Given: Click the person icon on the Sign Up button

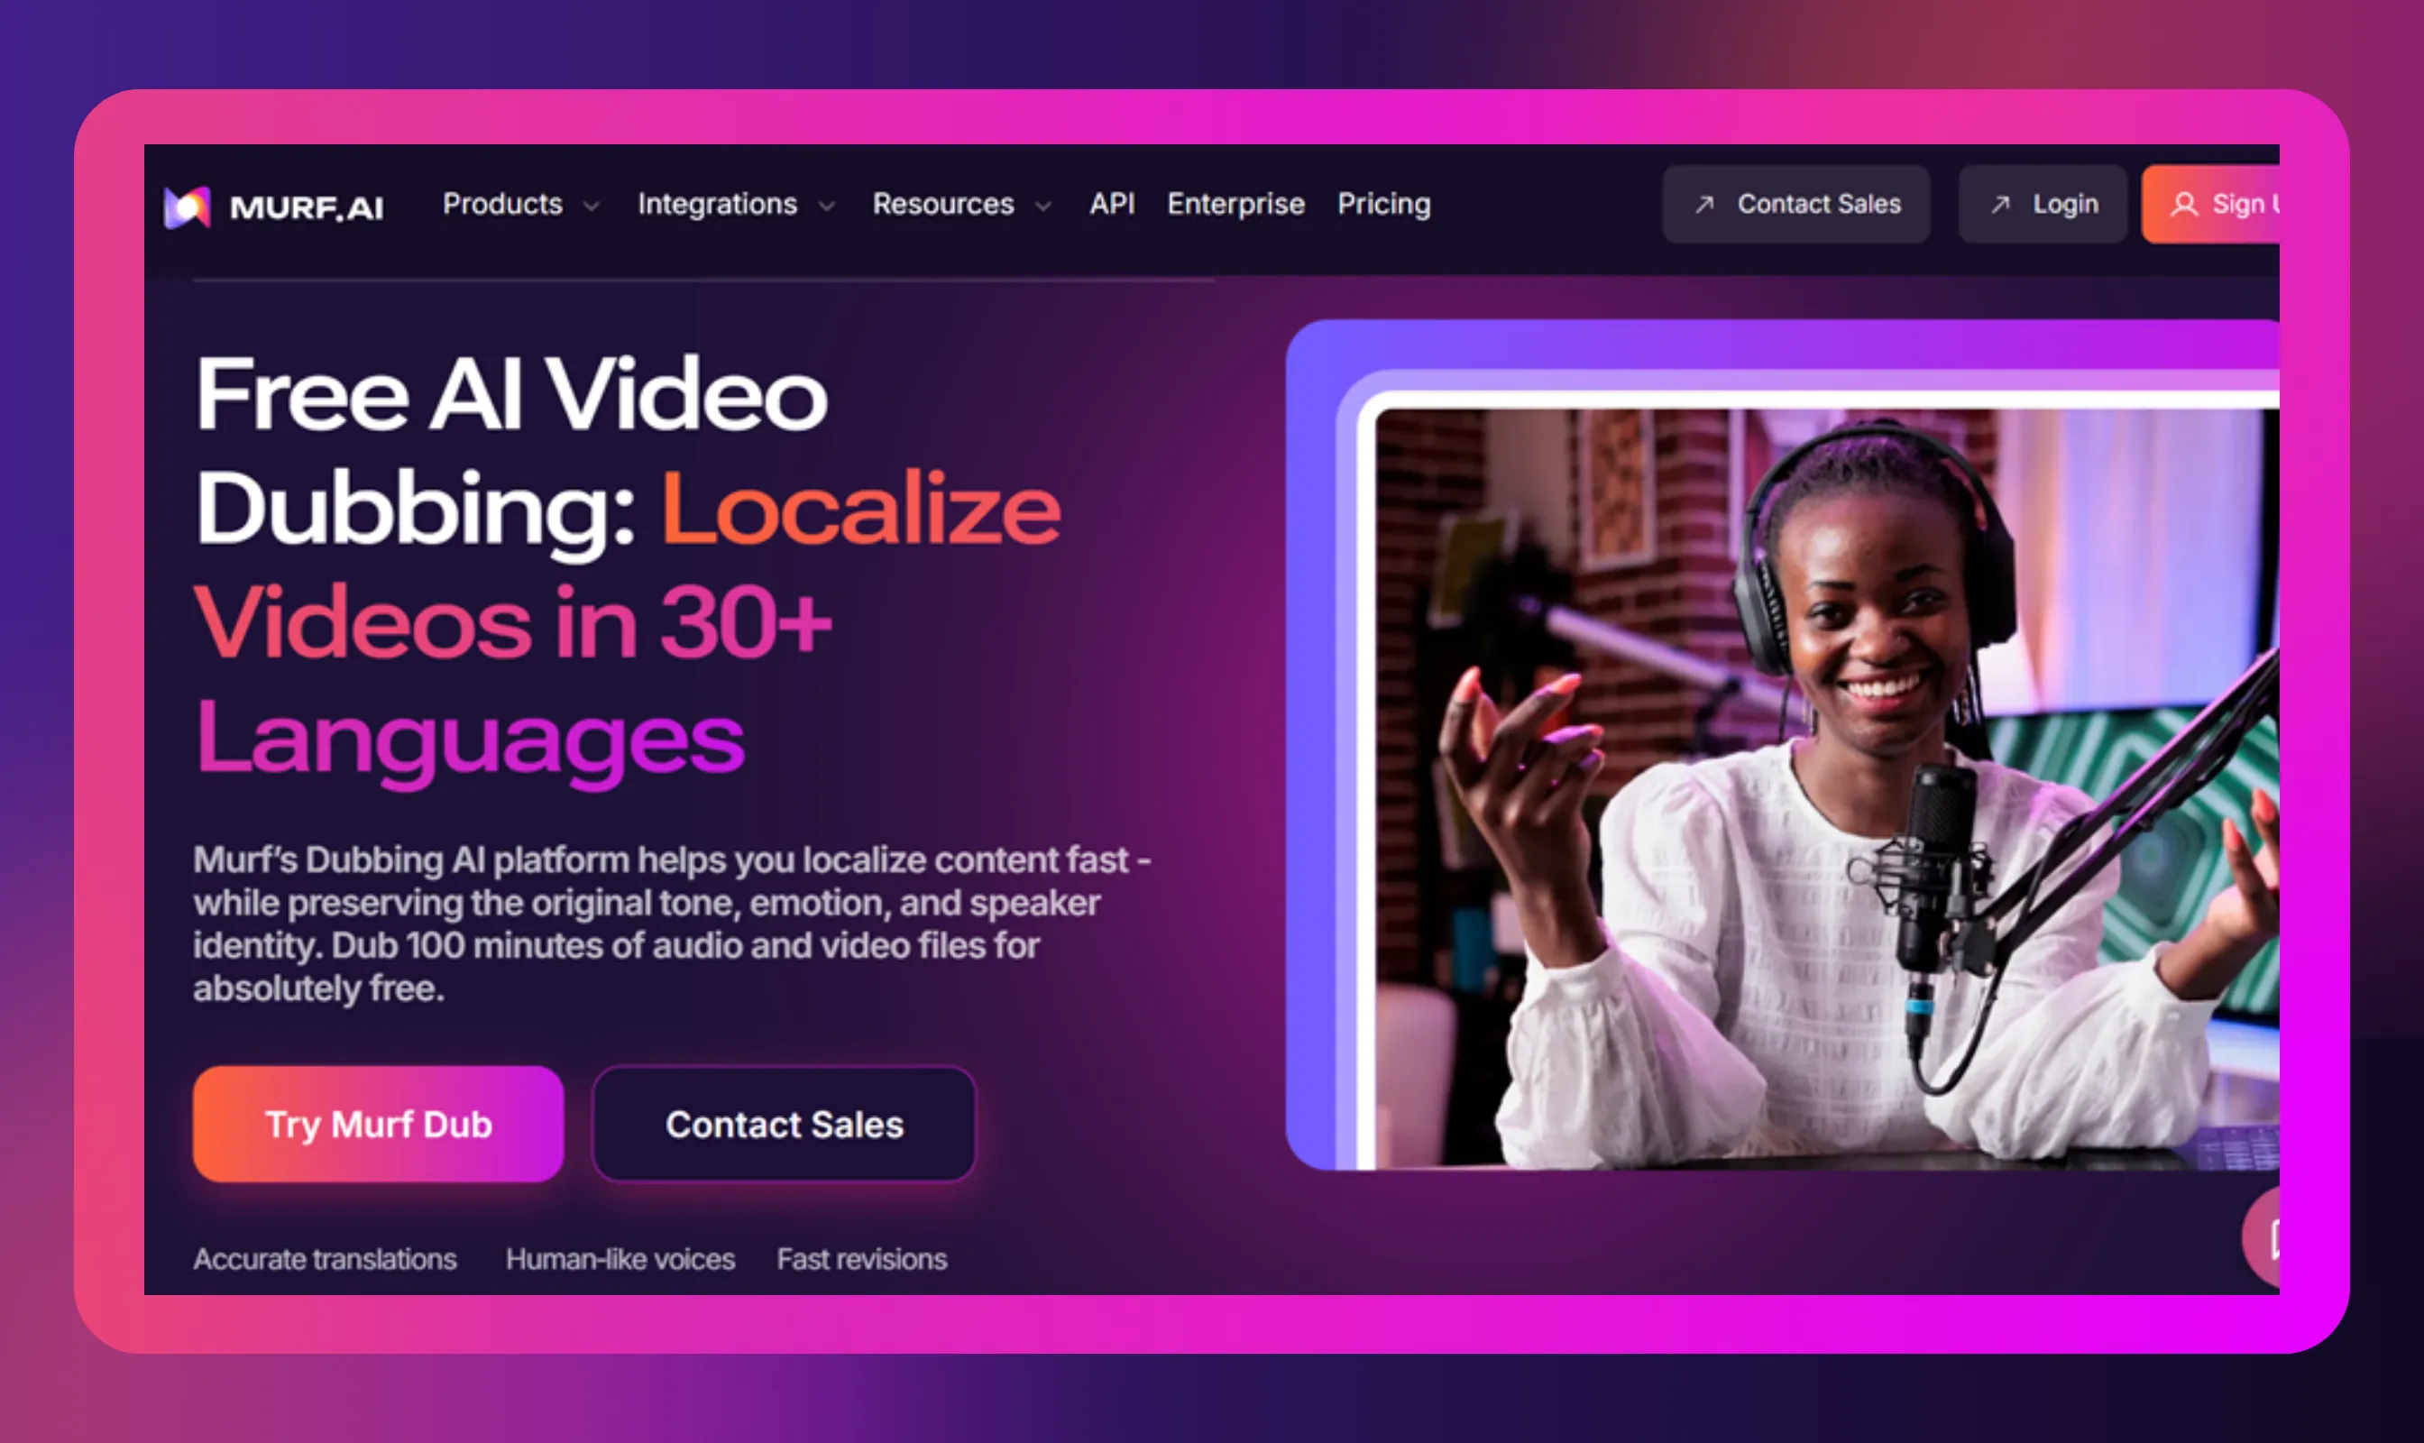Looking at the screenshot, I should 2185,204.
